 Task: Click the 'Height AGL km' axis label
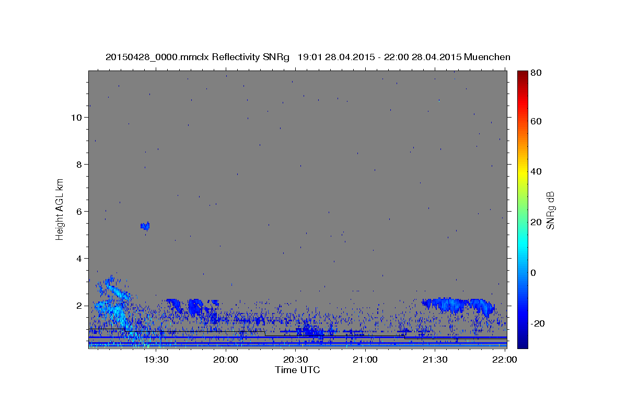tap(60, 210)
